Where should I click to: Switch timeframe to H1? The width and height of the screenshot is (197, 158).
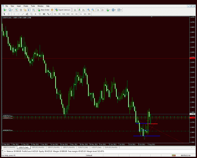[x=72, y=14]
